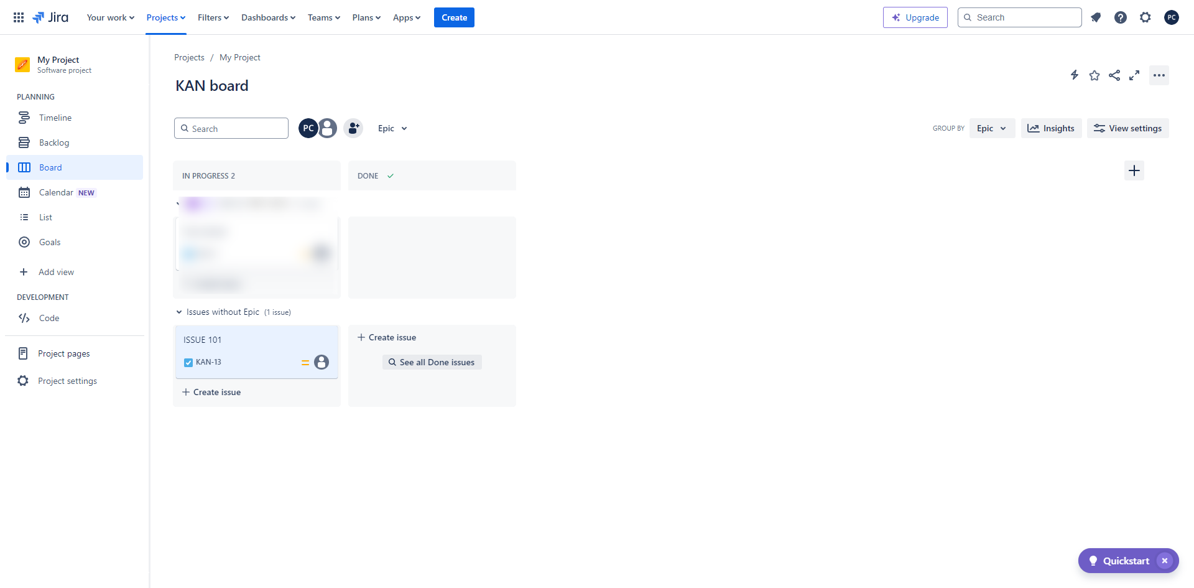Expand the Projects menu

click(x=166, y=17)
